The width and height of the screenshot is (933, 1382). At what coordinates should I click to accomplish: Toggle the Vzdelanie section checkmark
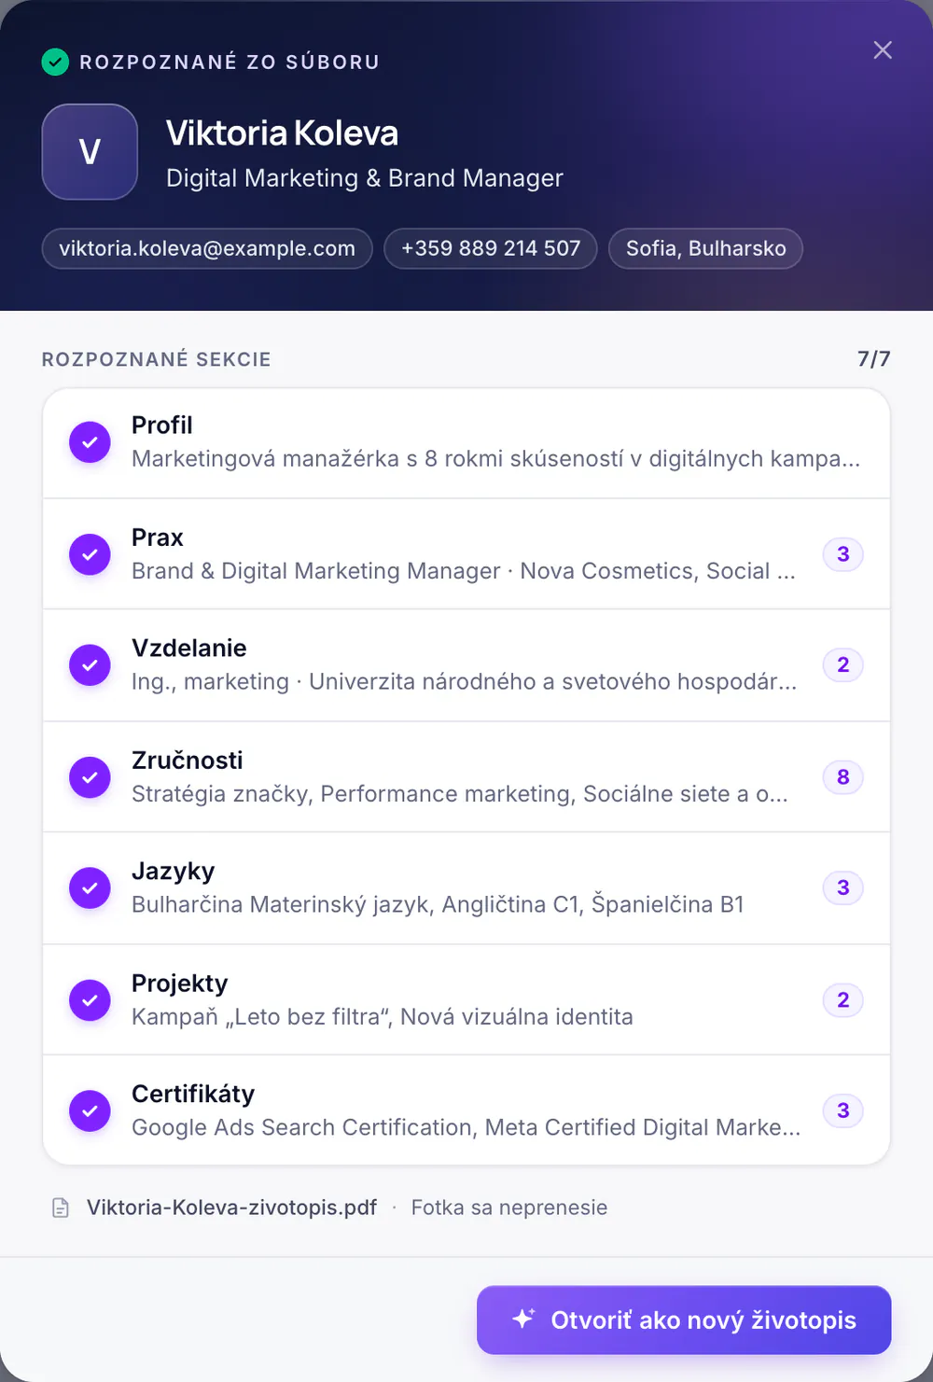coord(90,665)
